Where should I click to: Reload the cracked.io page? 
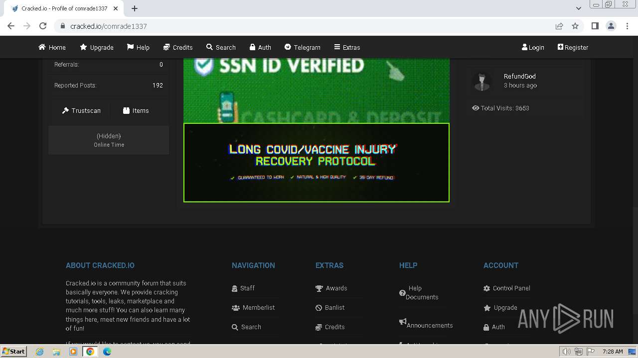point(43,26)
